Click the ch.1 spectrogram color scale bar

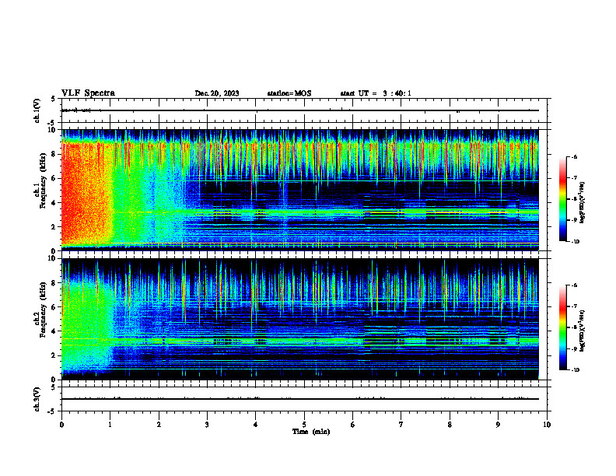pos(562,199)
